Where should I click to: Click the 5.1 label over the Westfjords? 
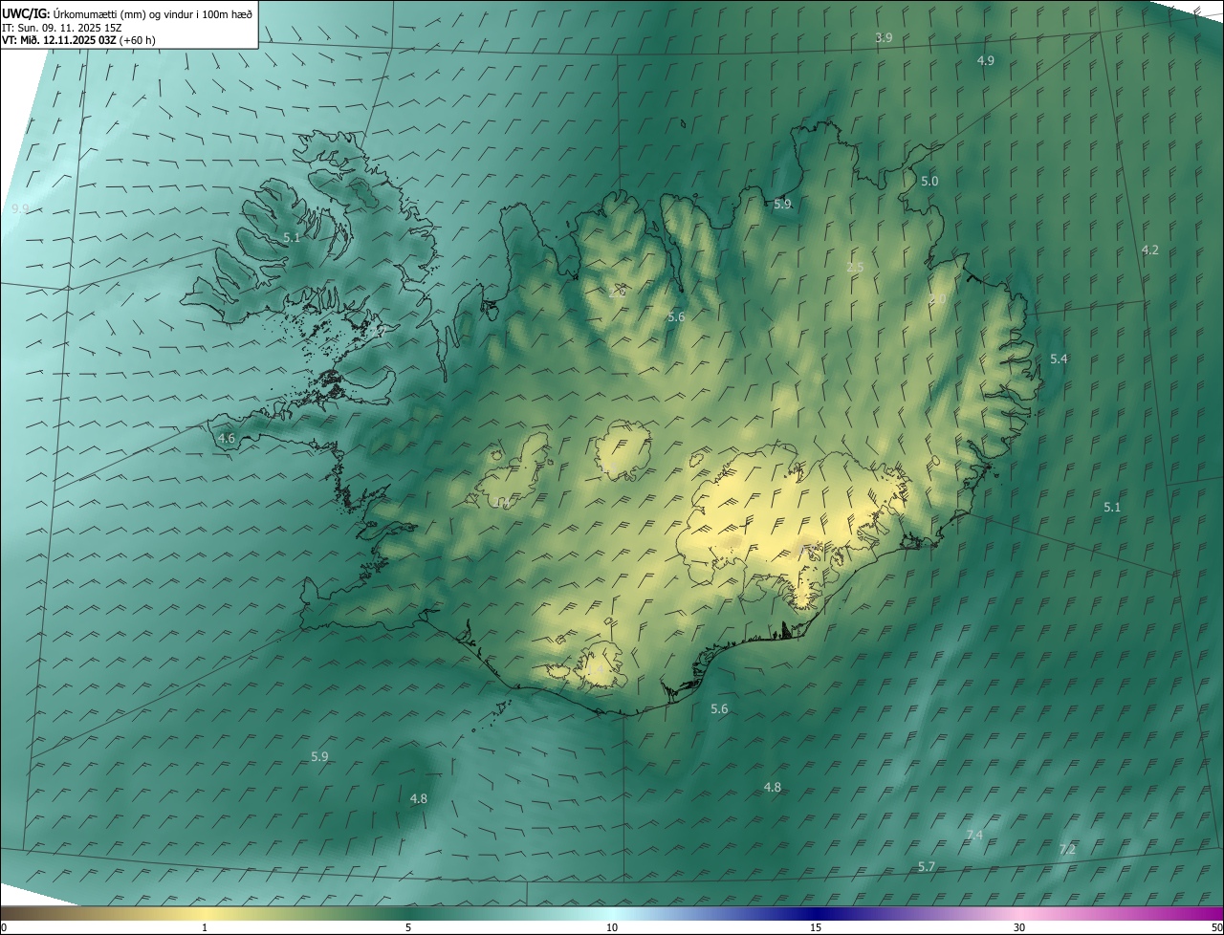(x=292, y=237)
